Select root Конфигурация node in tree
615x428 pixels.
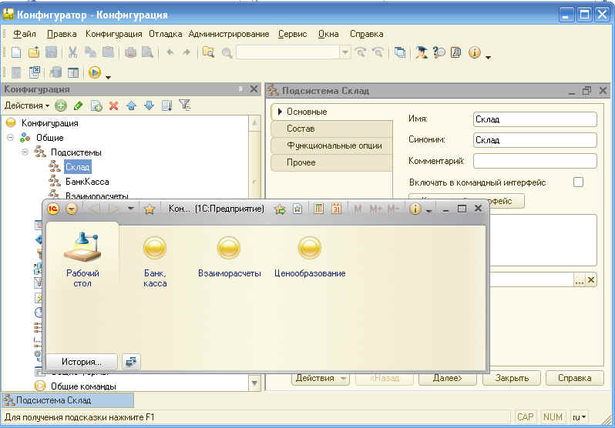[x=50, y=123]
